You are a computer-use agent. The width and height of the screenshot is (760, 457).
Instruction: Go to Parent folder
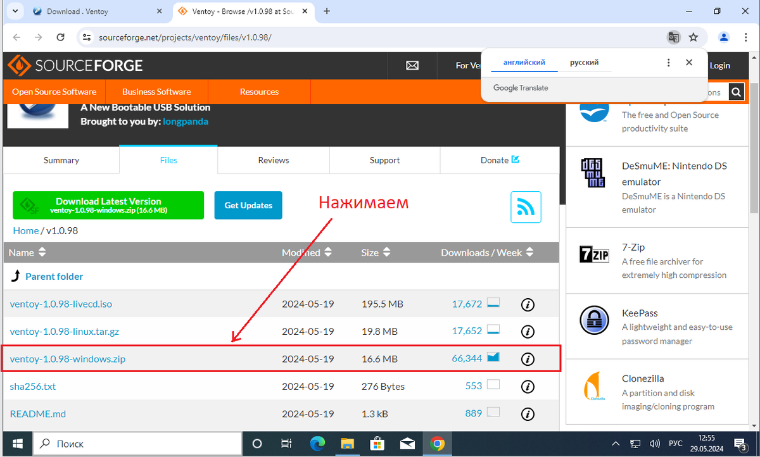coord(54,277)
